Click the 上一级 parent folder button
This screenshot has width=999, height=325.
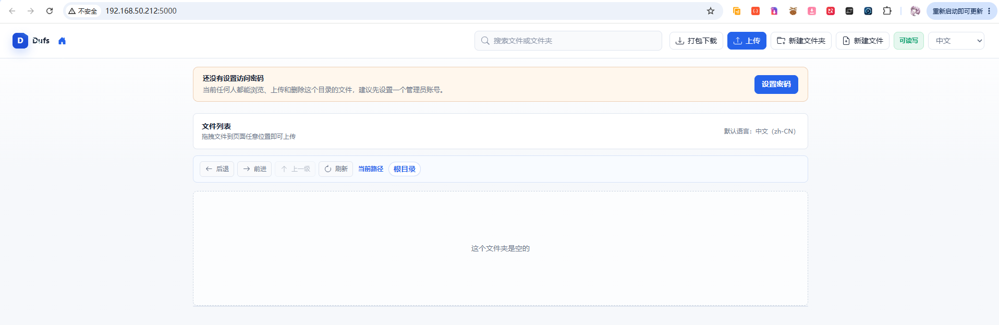(295, 169)
